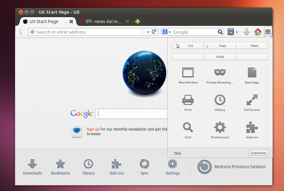
Task: Expand the bookmarks menu dropdown arrow
Action: tap(237, 32)
